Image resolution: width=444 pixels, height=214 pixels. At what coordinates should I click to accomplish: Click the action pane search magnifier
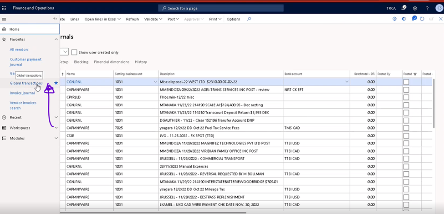coord(249,19)
